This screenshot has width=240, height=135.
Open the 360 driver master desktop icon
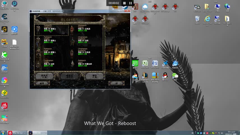pos(4,4)
